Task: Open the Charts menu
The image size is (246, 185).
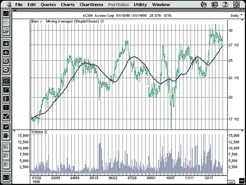Action: coord(68,4)
